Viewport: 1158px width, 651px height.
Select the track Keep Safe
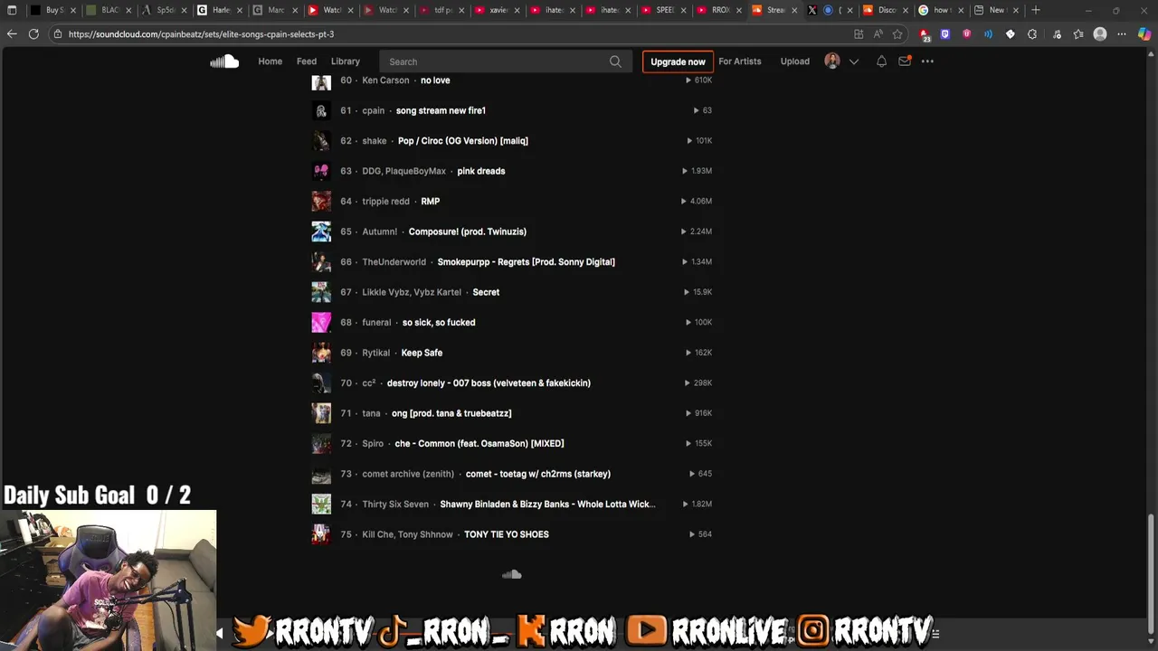(422, 353)
